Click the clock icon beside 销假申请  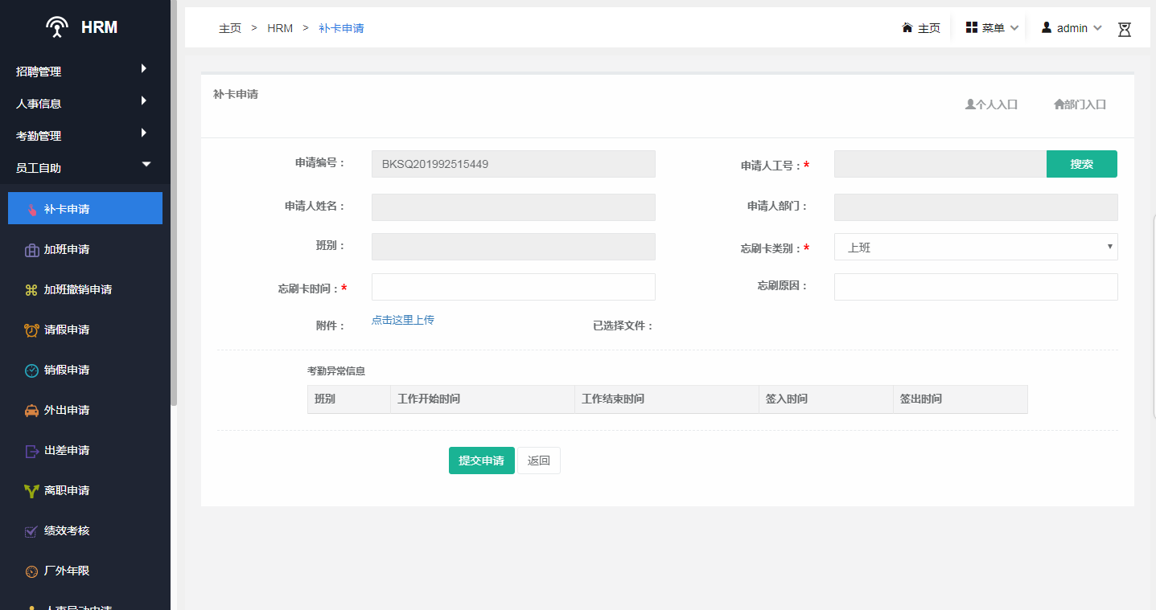[x=31, y=371]
